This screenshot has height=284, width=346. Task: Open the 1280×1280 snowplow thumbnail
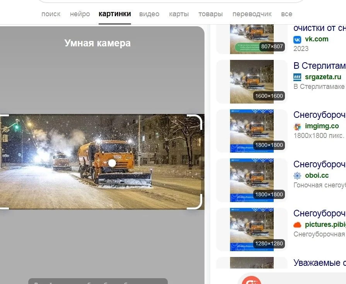[x=252, y=230]
